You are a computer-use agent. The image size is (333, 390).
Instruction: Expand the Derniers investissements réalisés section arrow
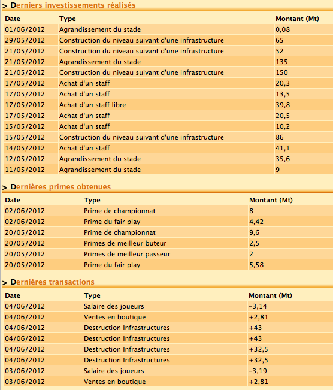coord(5,6)
